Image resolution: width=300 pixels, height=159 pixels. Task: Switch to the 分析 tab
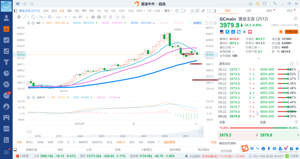point(249,11)
